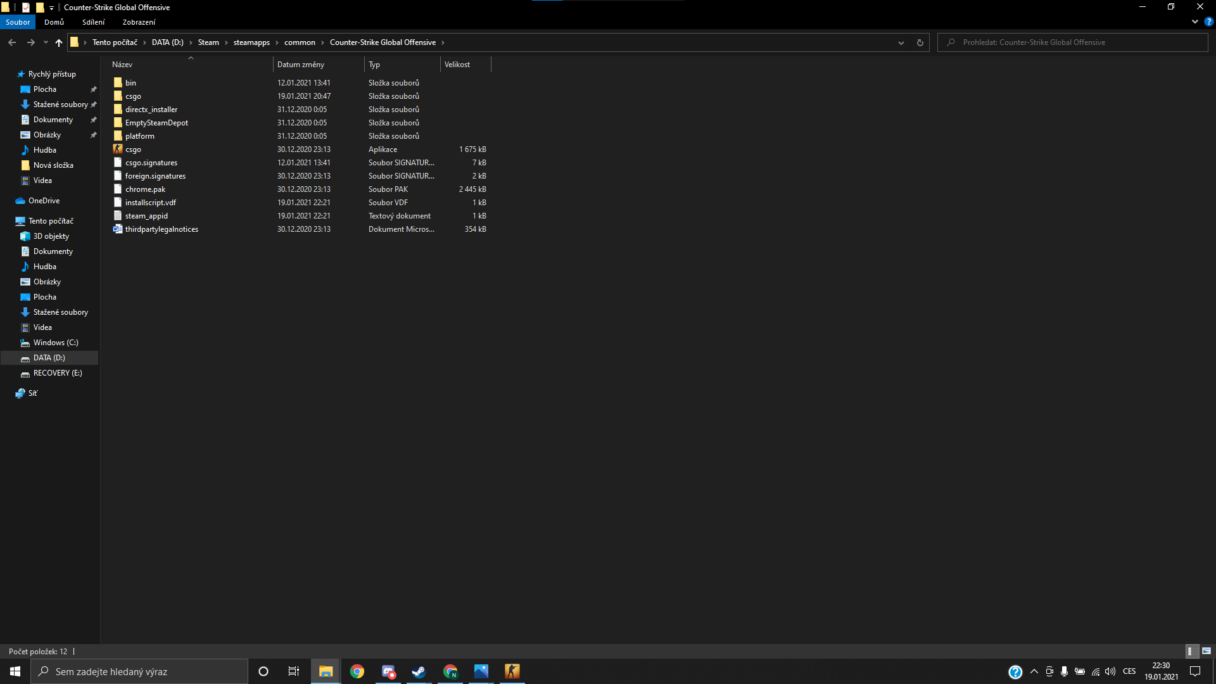Click the Prohledat search input field
The image size is (1216, 684).
pyautogui.click(x=1077, y=42)
